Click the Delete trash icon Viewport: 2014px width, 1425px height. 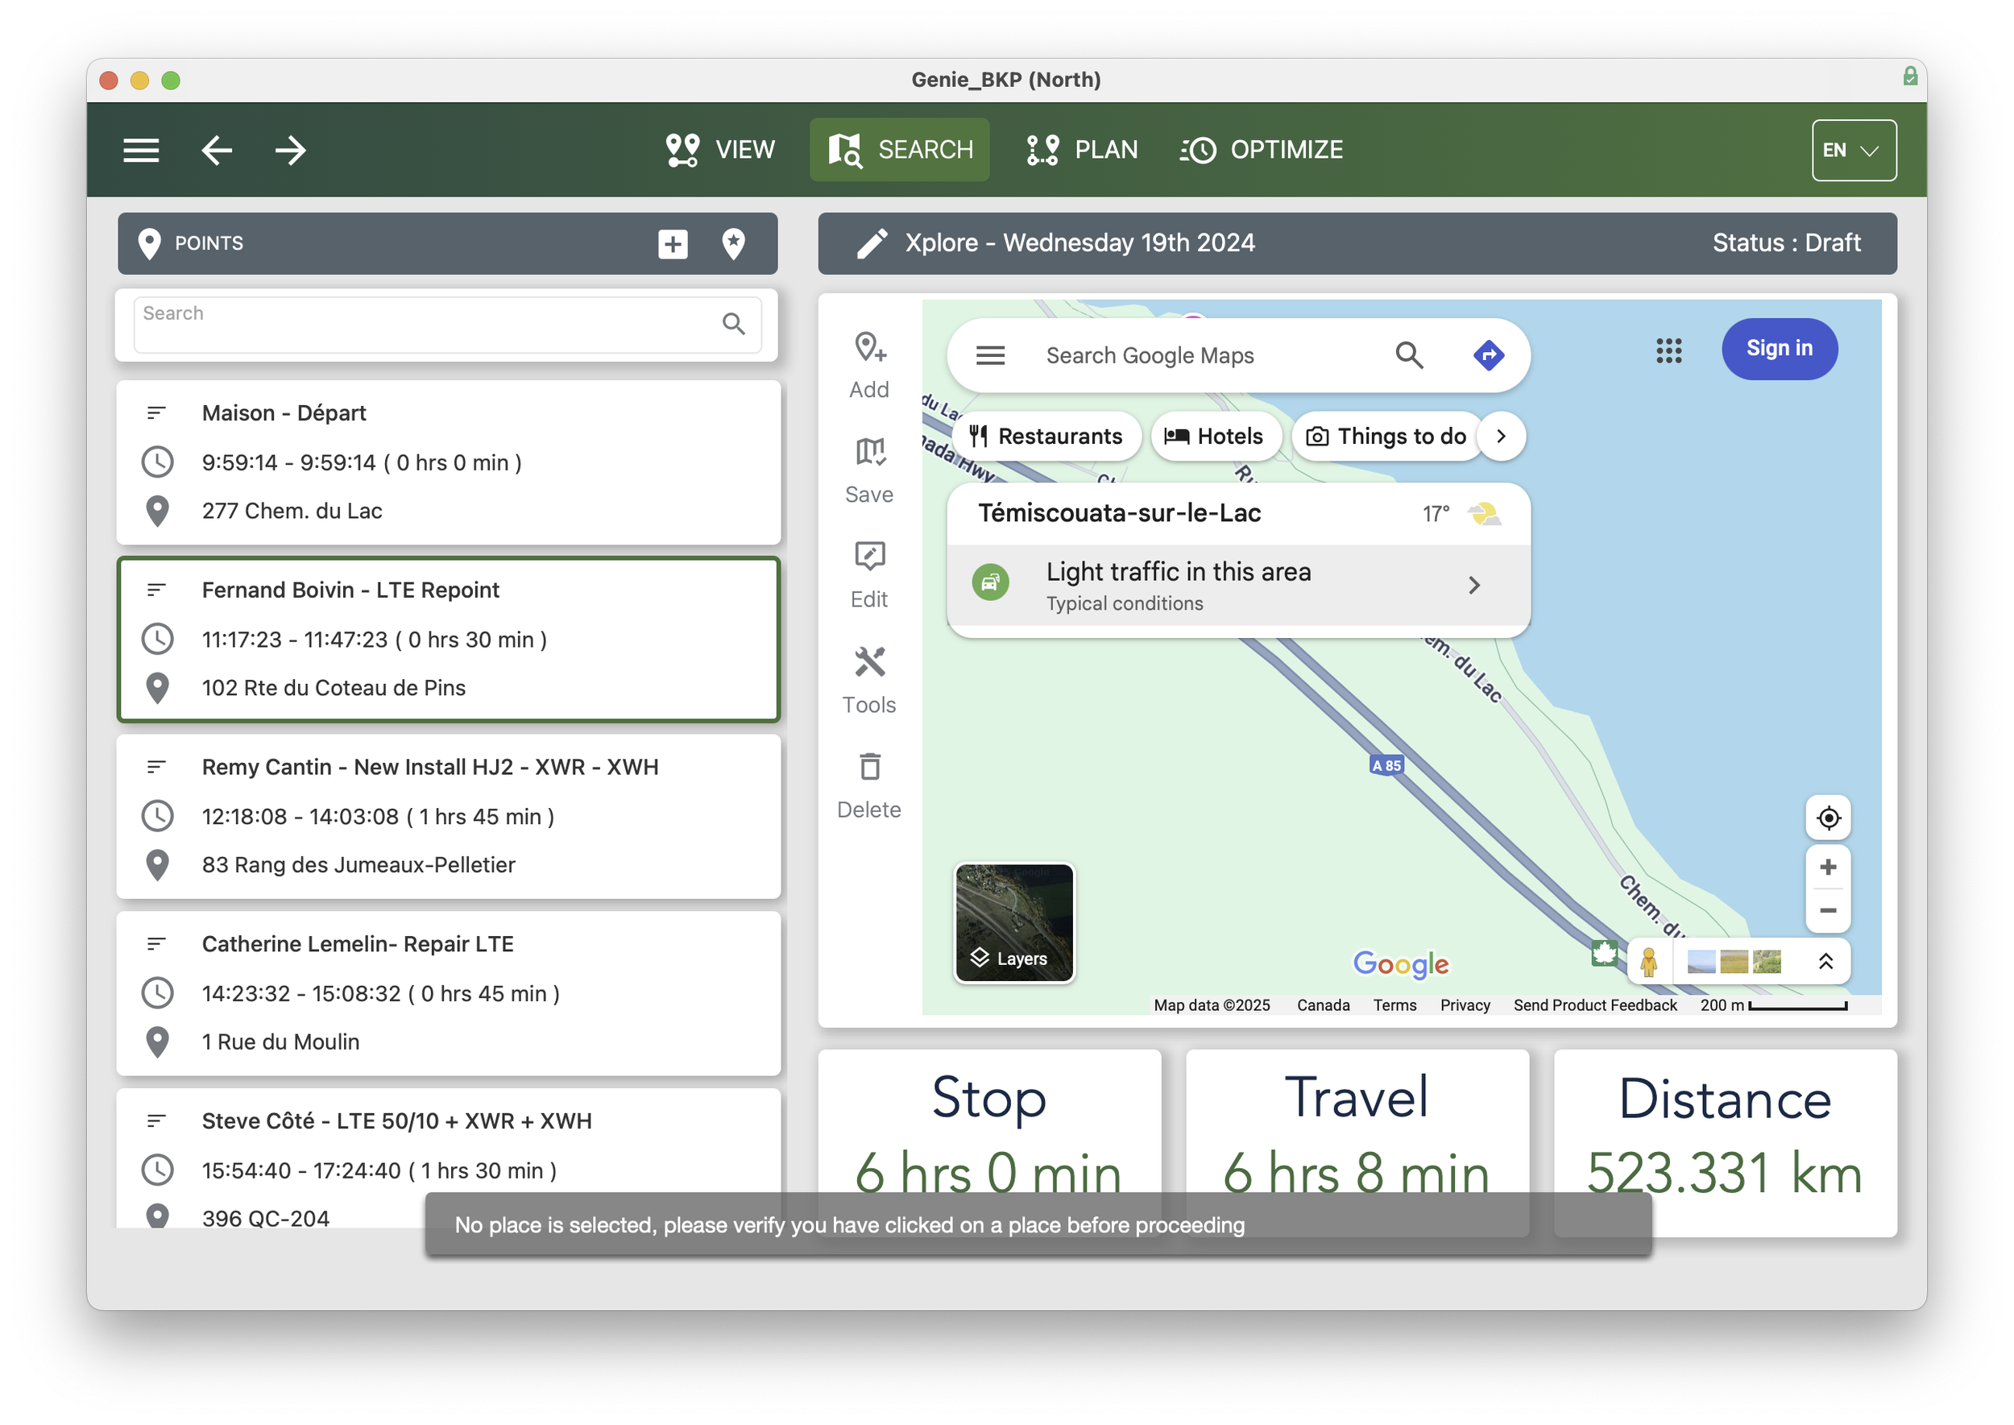coord(868,768)
